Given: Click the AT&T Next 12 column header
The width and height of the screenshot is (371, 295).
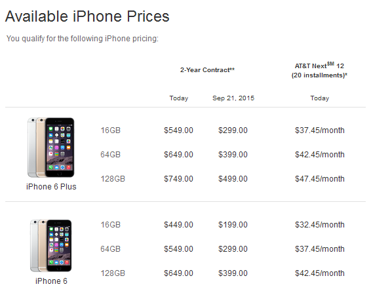Looking at the screenshot, I should (x=319, y=70).
